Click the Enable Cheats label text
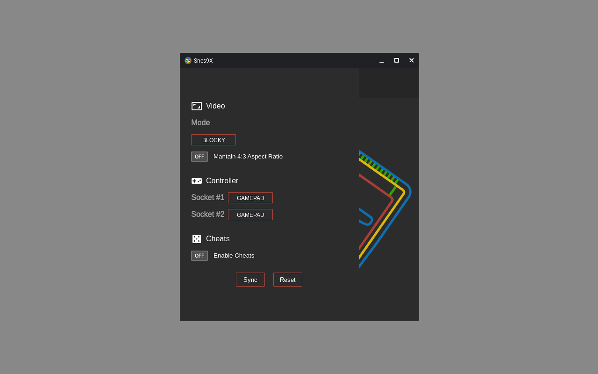Screen dimensions: 598x374 [234, 256]
